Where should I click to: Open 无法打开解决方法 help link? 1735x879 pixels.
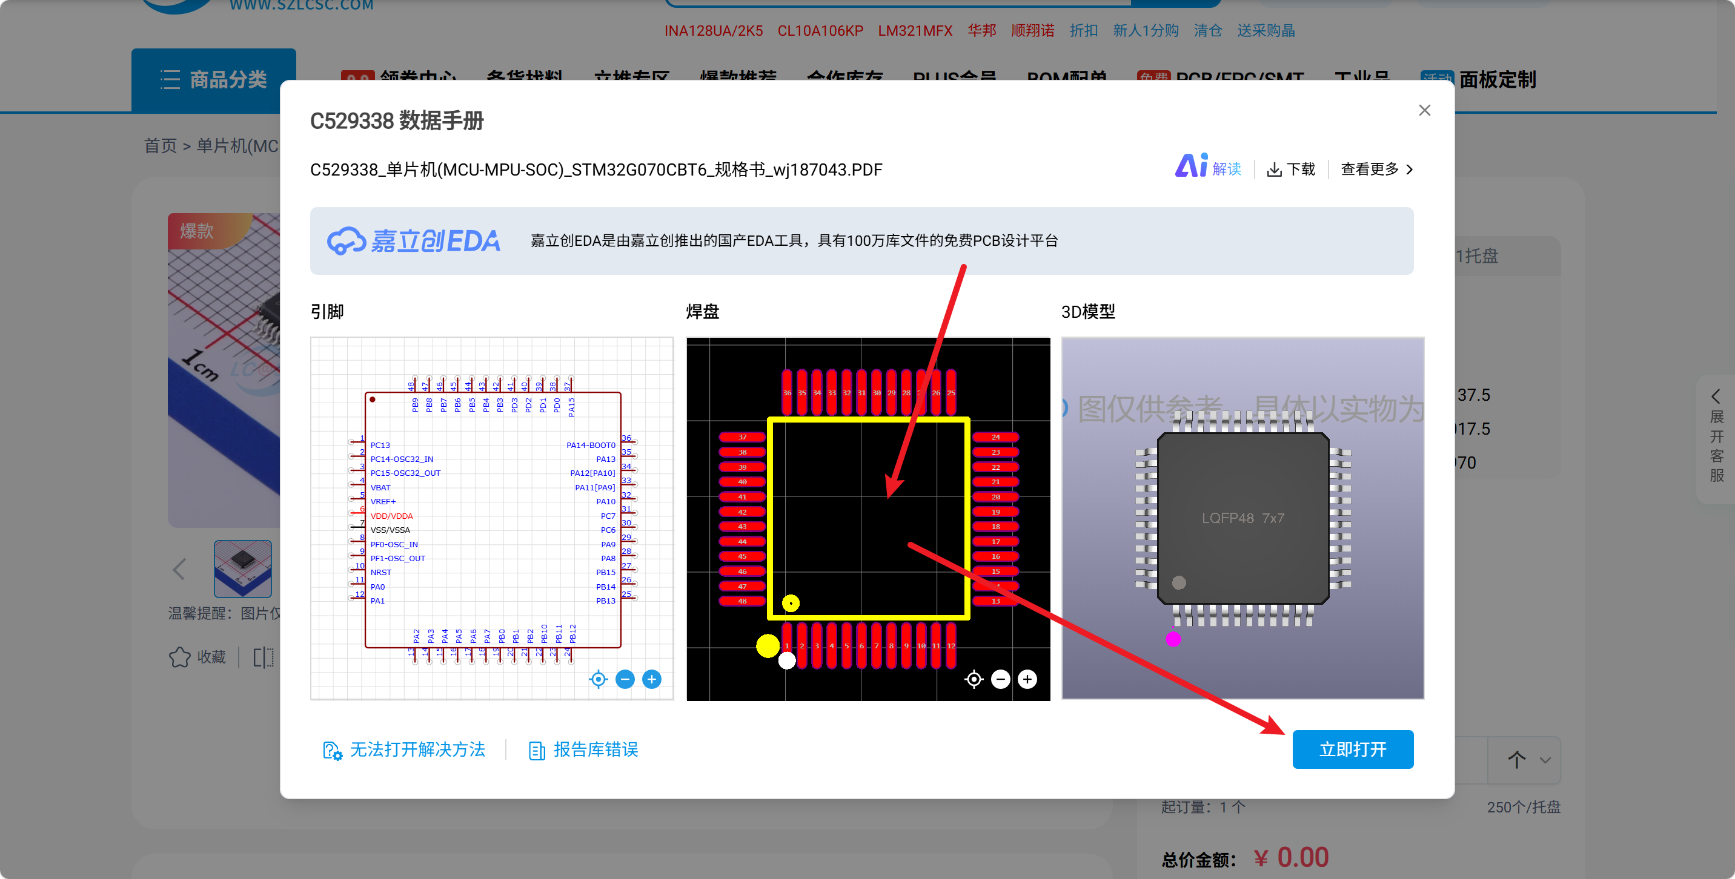(404, 750)
